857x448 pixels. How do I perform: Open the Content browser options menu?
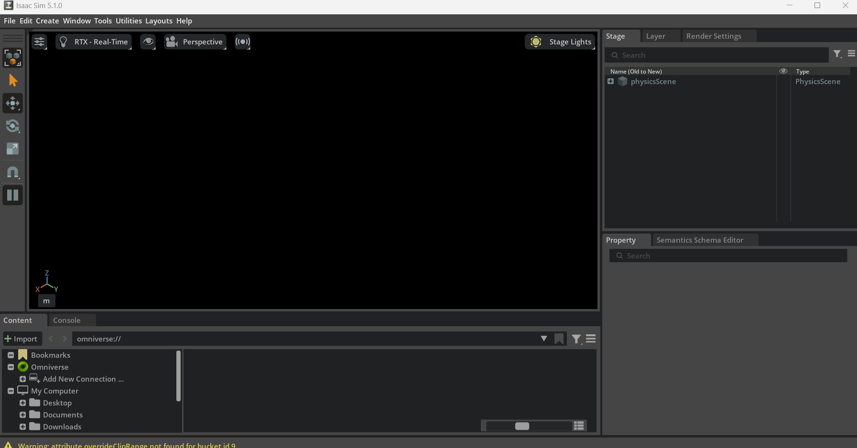pyautogui.click(x=591, y=339)
